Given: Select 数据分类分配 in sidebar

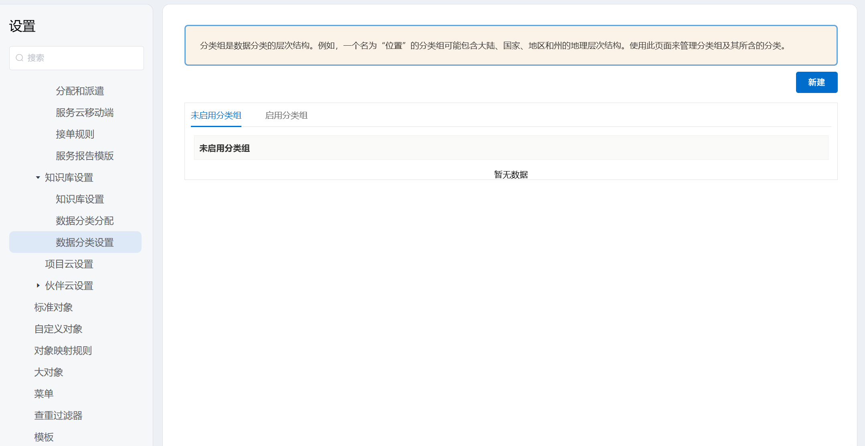Looking at the screenshot, I should coord(85,221).
